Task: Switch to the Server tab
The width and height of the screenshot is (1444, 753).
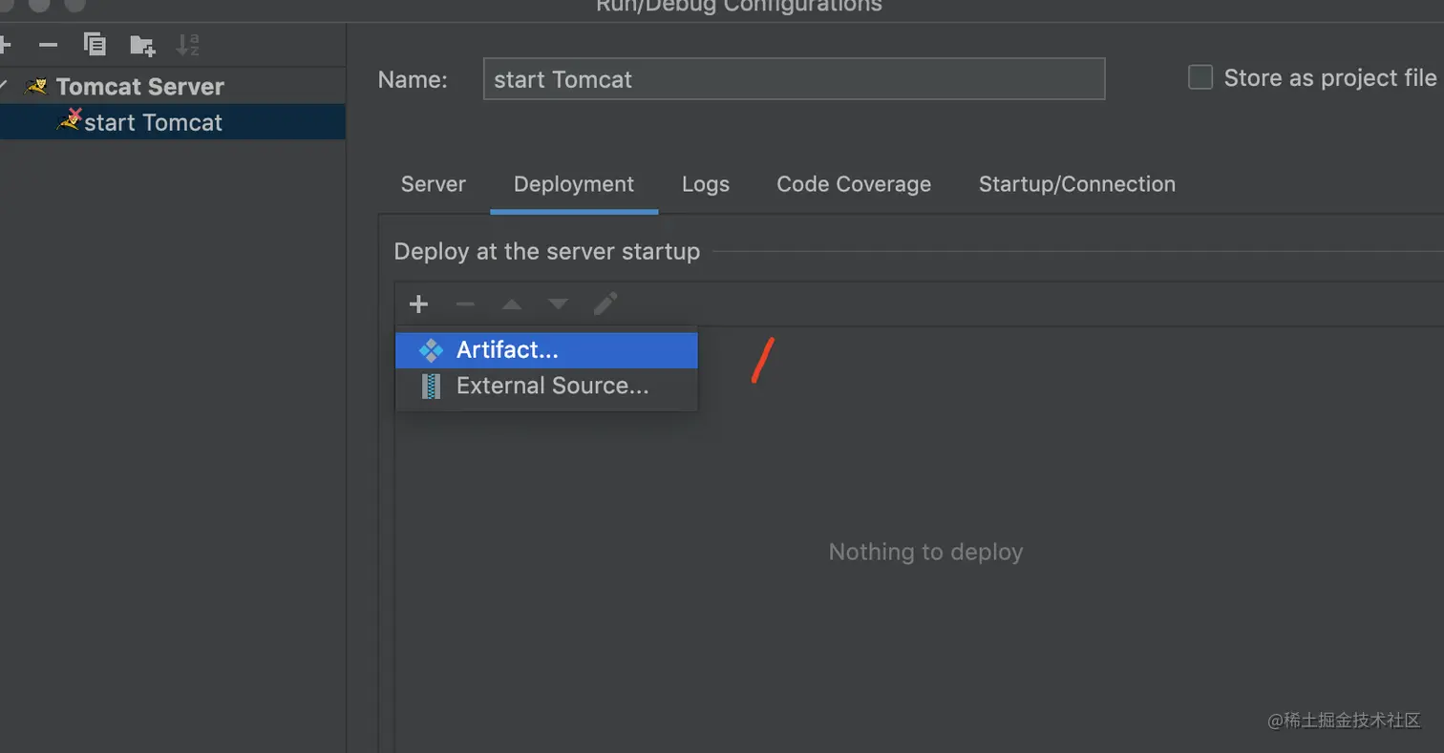Action: pyautogui.click(x=433, y=184)
